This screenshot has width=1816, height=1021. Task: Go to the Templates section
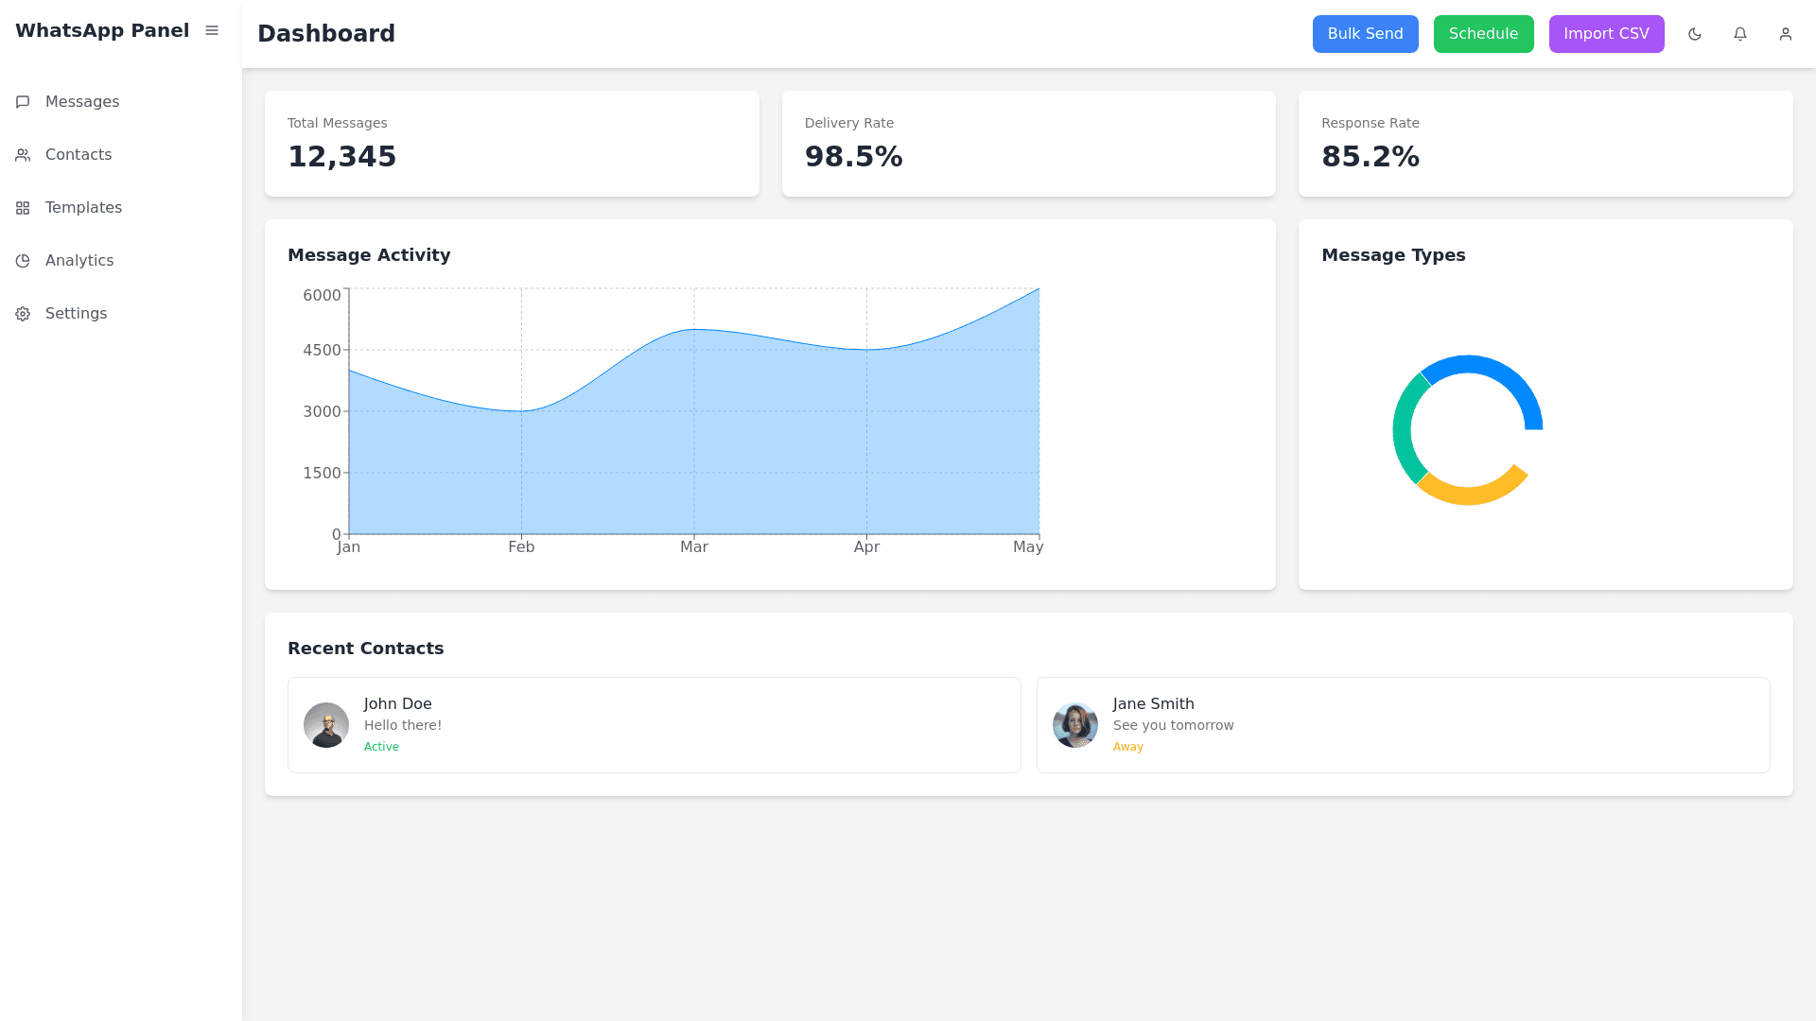83,208
